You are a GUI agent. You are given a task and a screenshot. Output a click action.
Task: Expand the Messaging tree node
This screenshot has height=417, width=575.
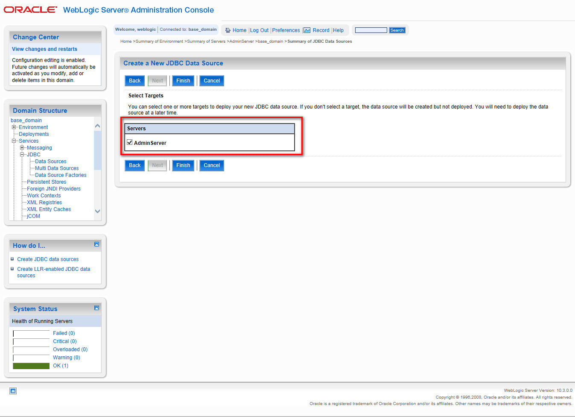(22, 148)
